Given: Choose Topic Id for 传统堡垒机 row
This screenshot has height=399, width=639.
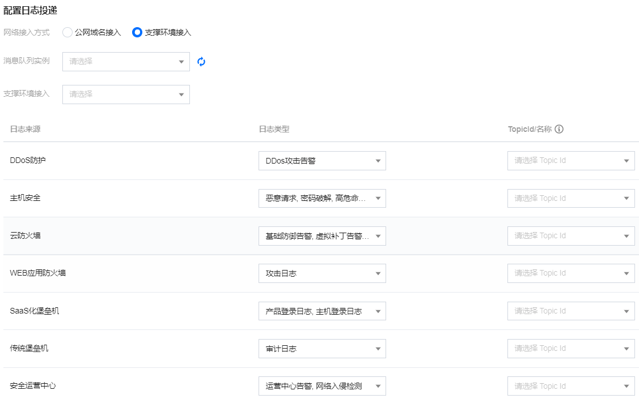Looking at the screenshot, I should (571, 349).
